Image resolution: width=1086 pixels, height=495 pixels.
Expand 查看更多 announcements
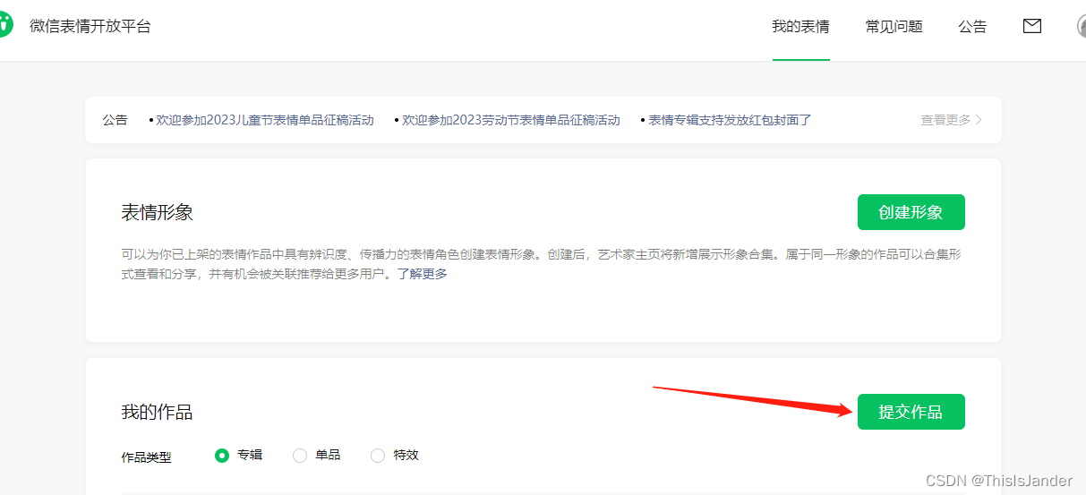951,120
